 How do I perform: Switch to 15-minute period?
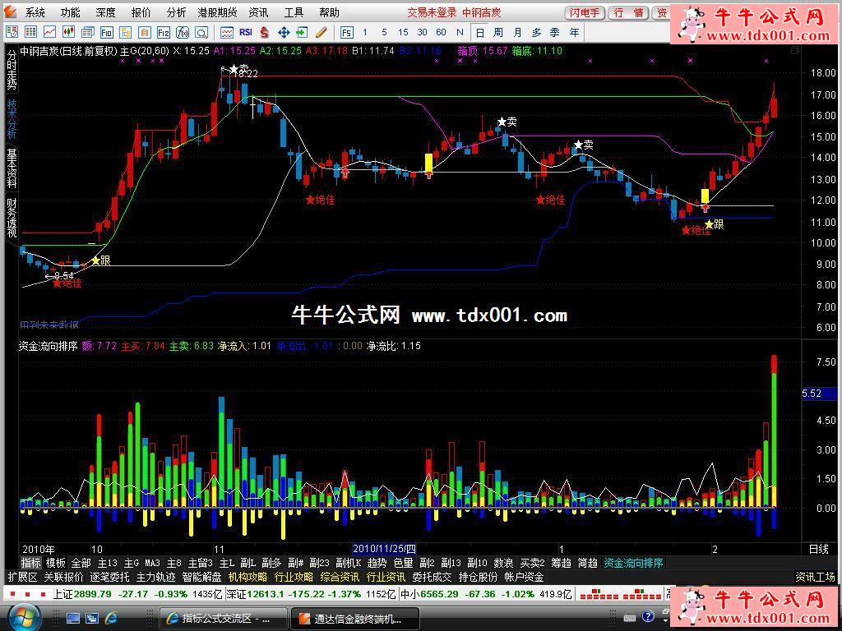click(x=403, y=33)
